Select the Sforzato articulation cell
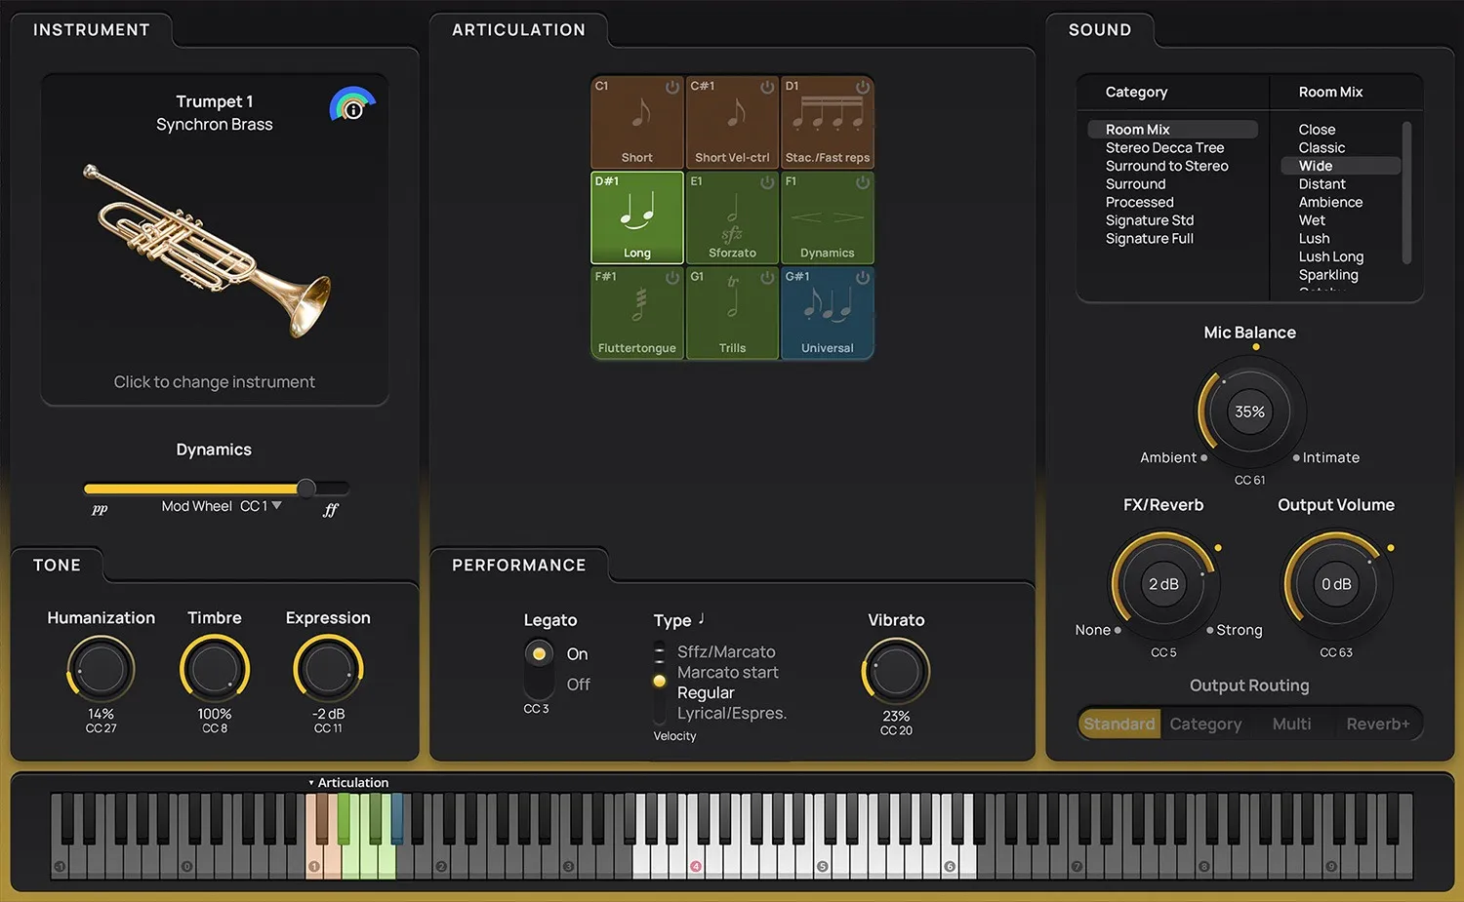This screenshot has height=902, width=1464. click(x=732, y=217)
